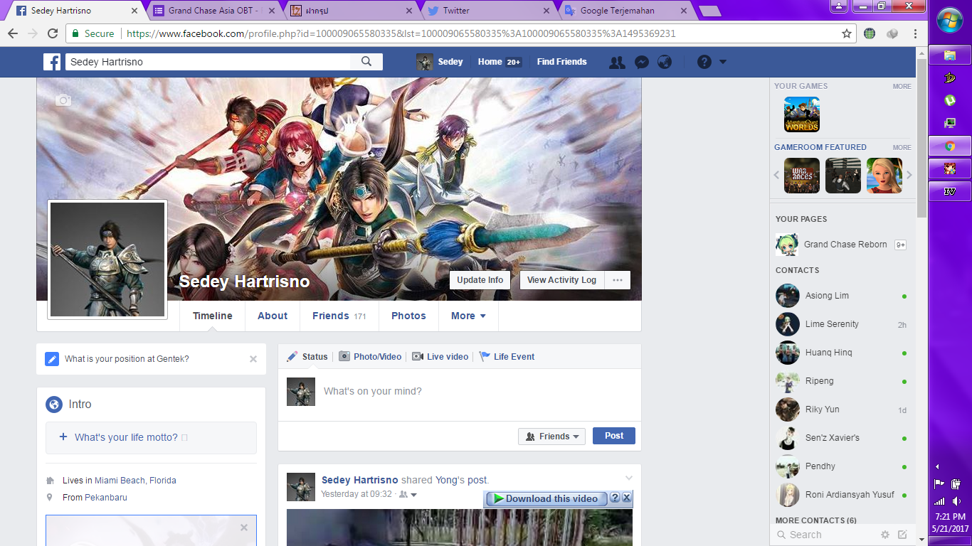
Task: Open the Friends tab
Action: point(339,316)
